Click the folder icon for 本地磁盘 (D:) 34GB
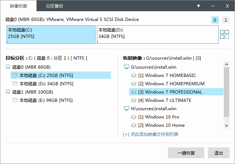 coord(15,83)
